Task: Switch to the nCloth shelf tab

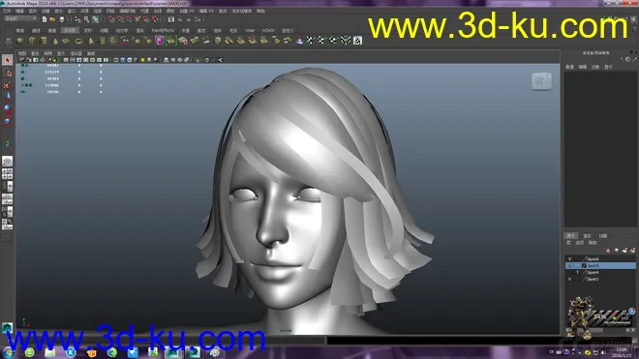Action: [x=268, y=30]
